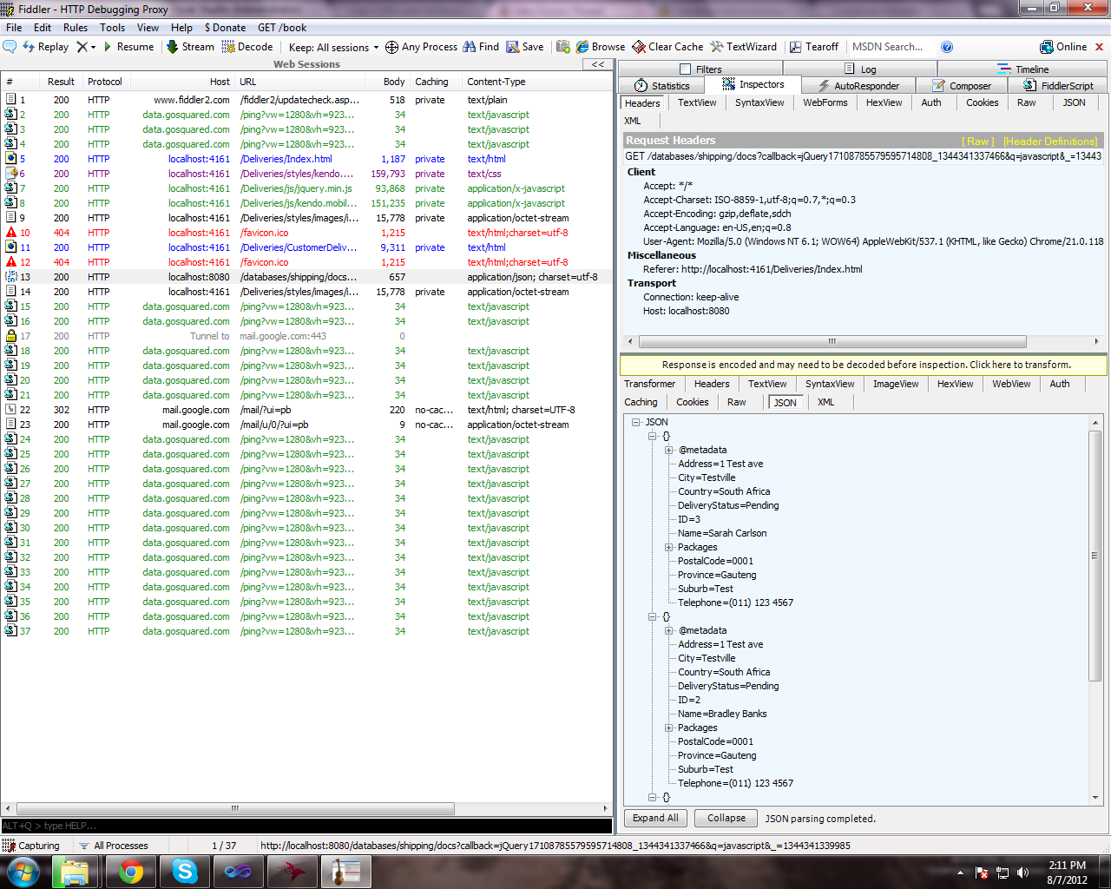1111x889 pixels.
Task: Expand @metadata in the ID=3 record
Action: coord(668,450)
